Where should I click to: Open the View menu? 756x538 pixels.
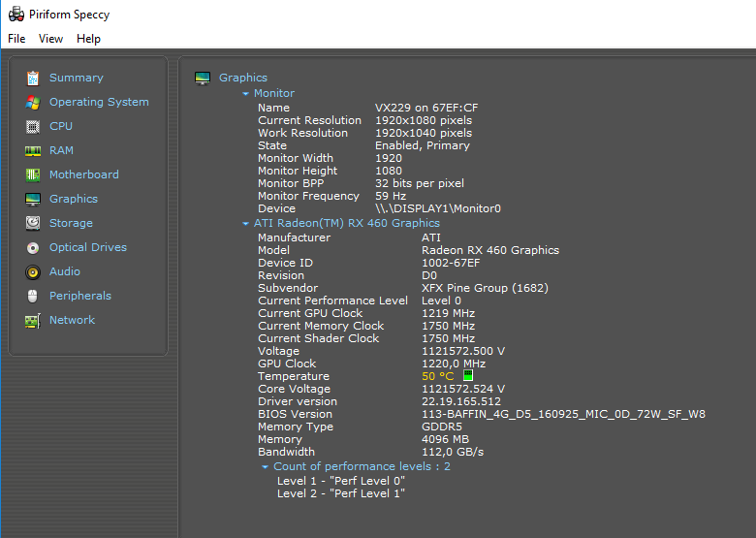tap(50, 39)
